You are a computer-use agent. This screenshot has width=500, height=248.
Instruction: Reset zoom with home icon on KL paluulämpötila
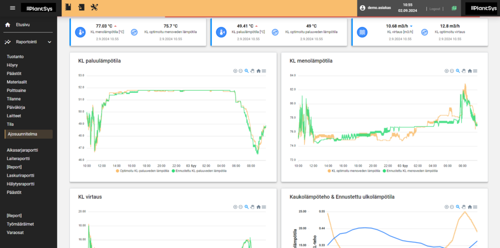259,71
